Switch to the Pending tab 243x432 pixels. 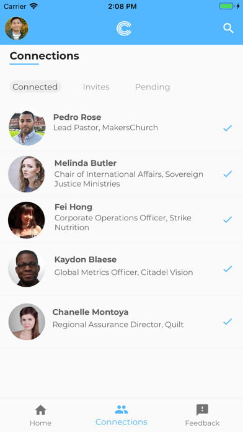pyautogui.click(x=152, y=87)
